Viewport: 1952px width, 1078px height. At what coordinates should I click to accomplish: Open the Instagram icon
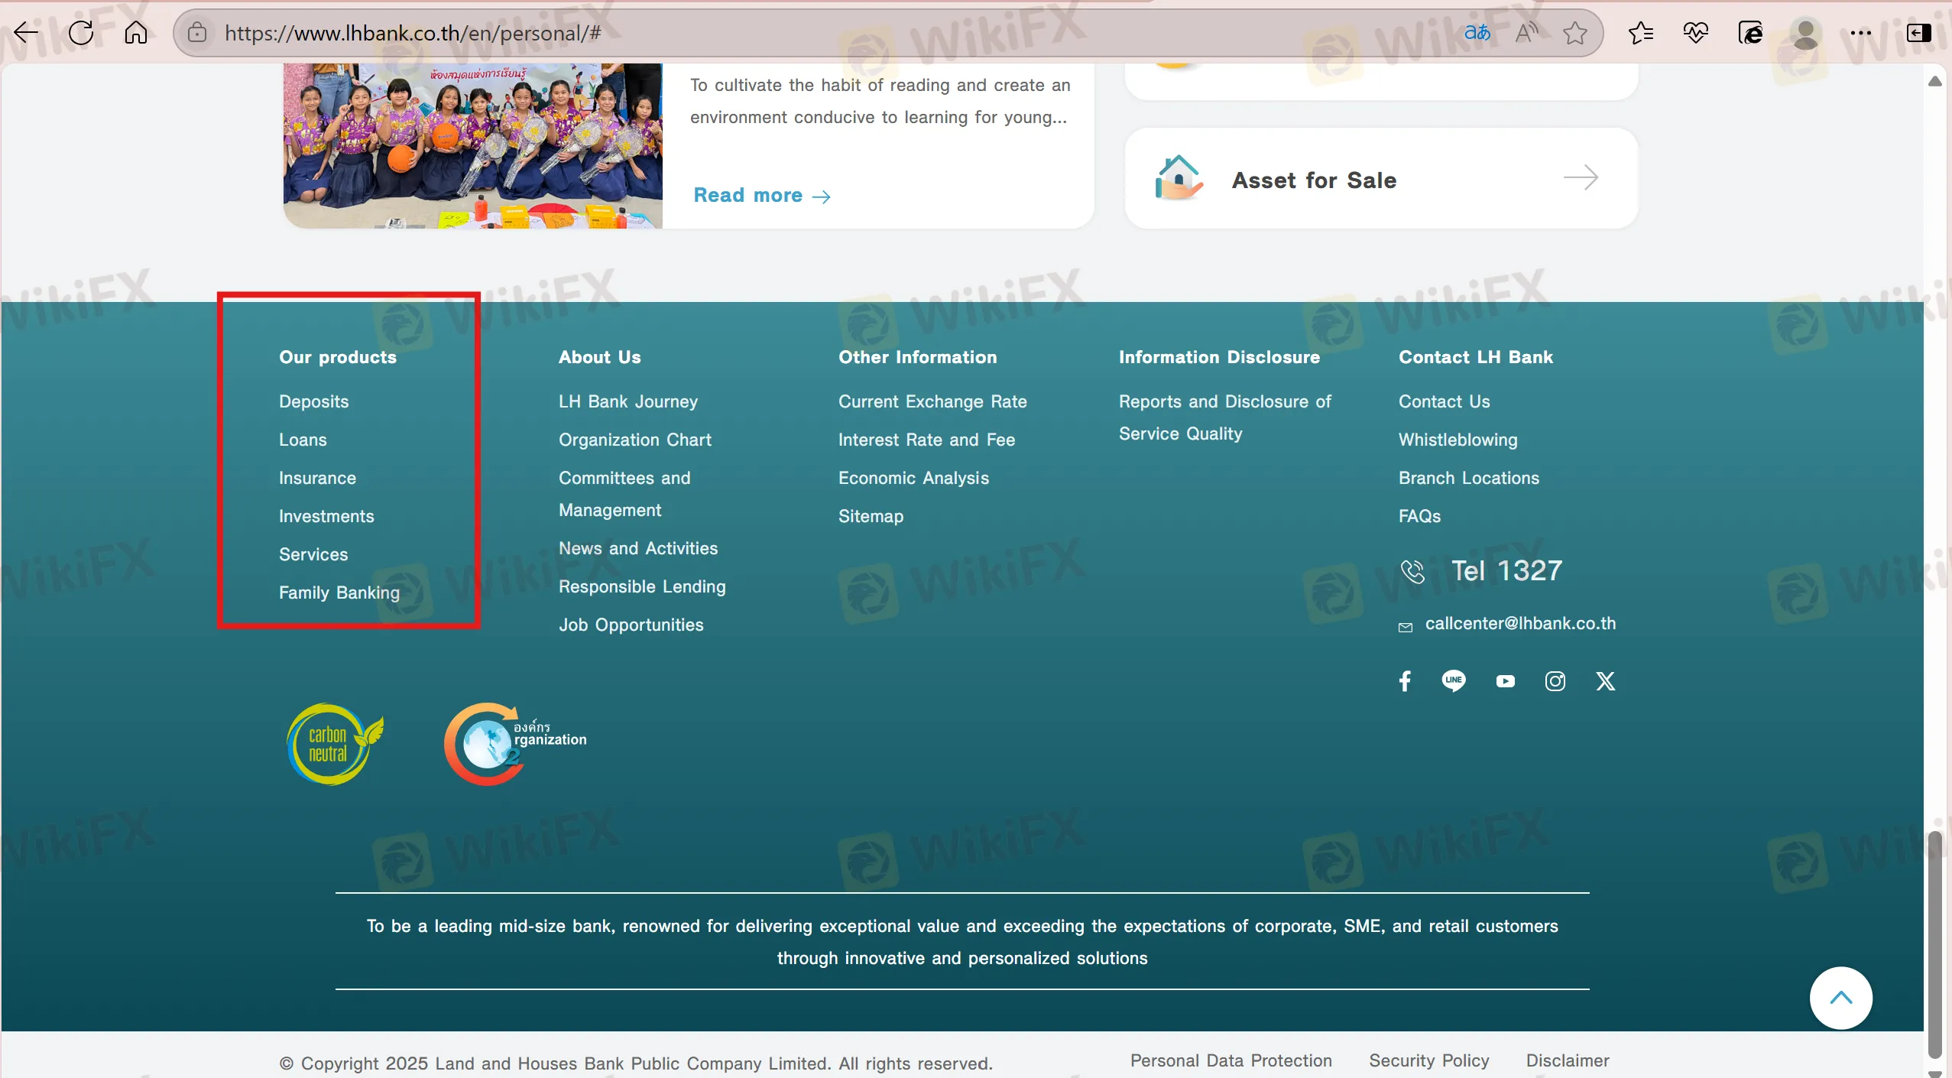1555,680
